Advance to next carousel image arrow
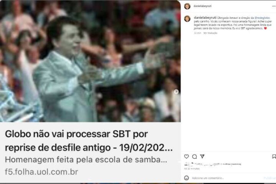 click(x=176, y=92)
